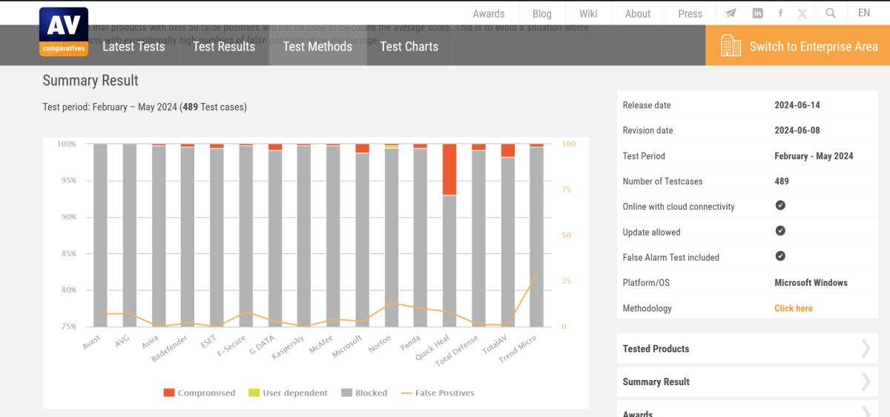Click the enterprise building icon
The width and height of the screenshot is (890, 417).
click(x=731, y=46)
